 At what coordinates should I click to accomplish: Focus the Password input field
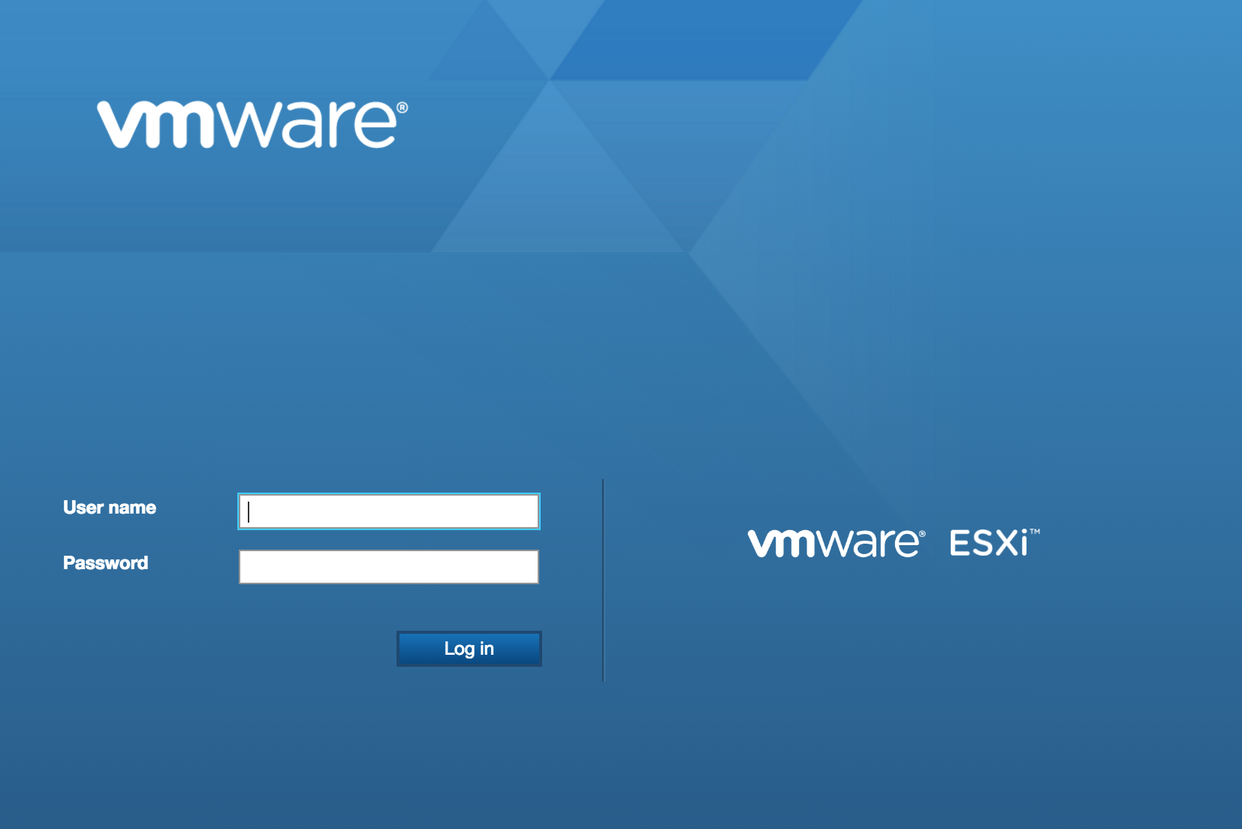click(x=389, y=567)
